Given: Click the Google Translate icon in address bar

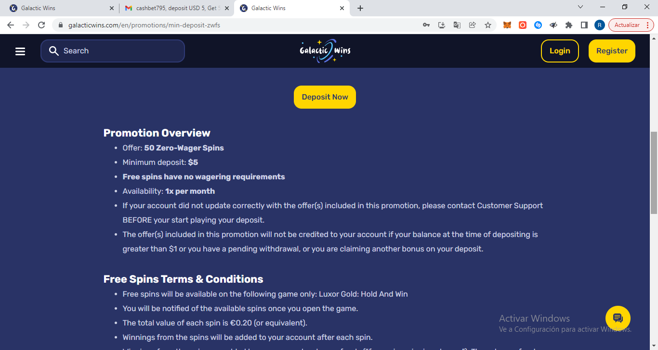Looking at the screenshot, I should click(x=457, y=25).
